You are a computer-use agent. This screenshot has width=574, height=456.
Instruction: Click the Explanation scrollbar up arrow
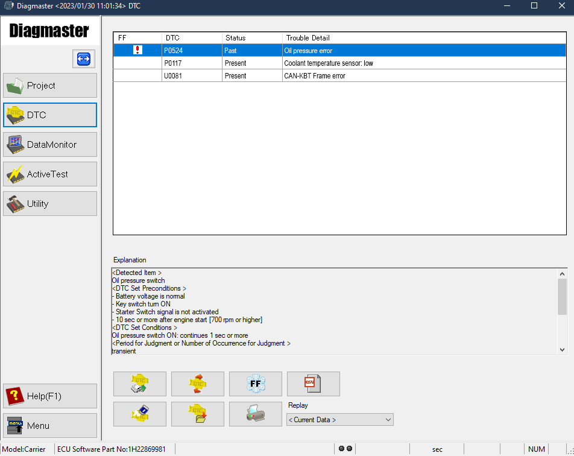click(x=563, y=274)
